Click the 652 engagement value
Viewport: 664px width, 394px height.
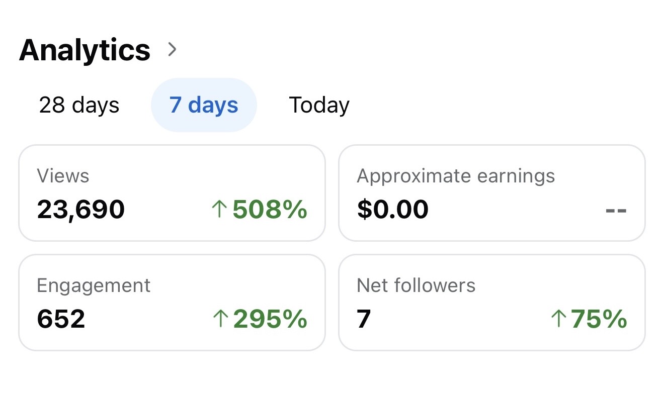coord(61,319)
